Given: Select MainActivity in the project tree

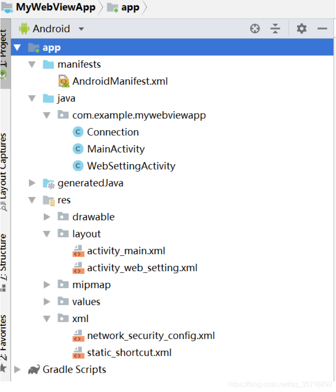Looking at the screenshot, I should point(116,149).
